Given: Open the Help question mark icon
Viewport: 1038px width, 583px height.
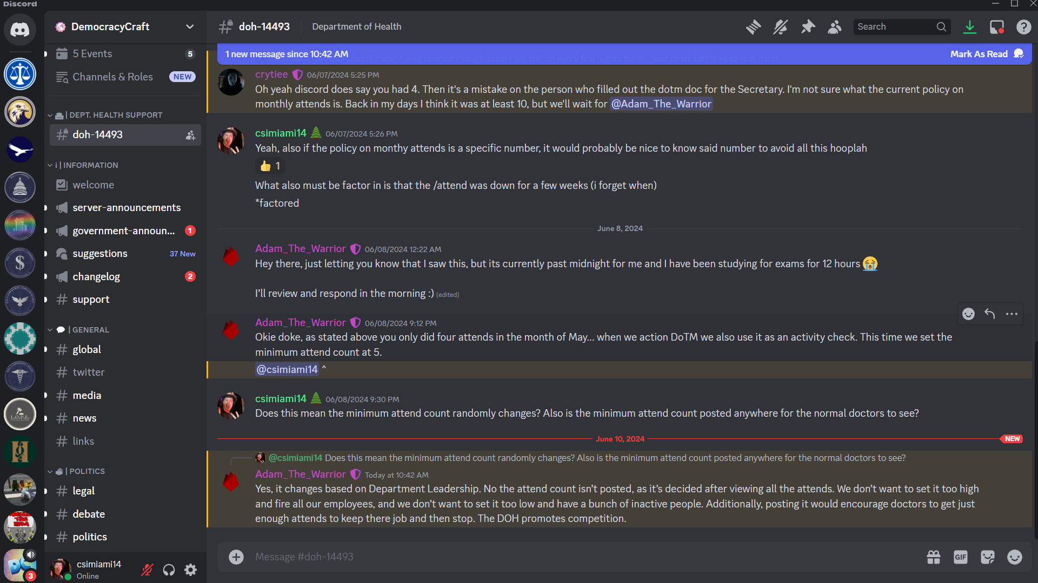Looking at the screenshot, I should pyautogui.click(x=1023, y=27).
